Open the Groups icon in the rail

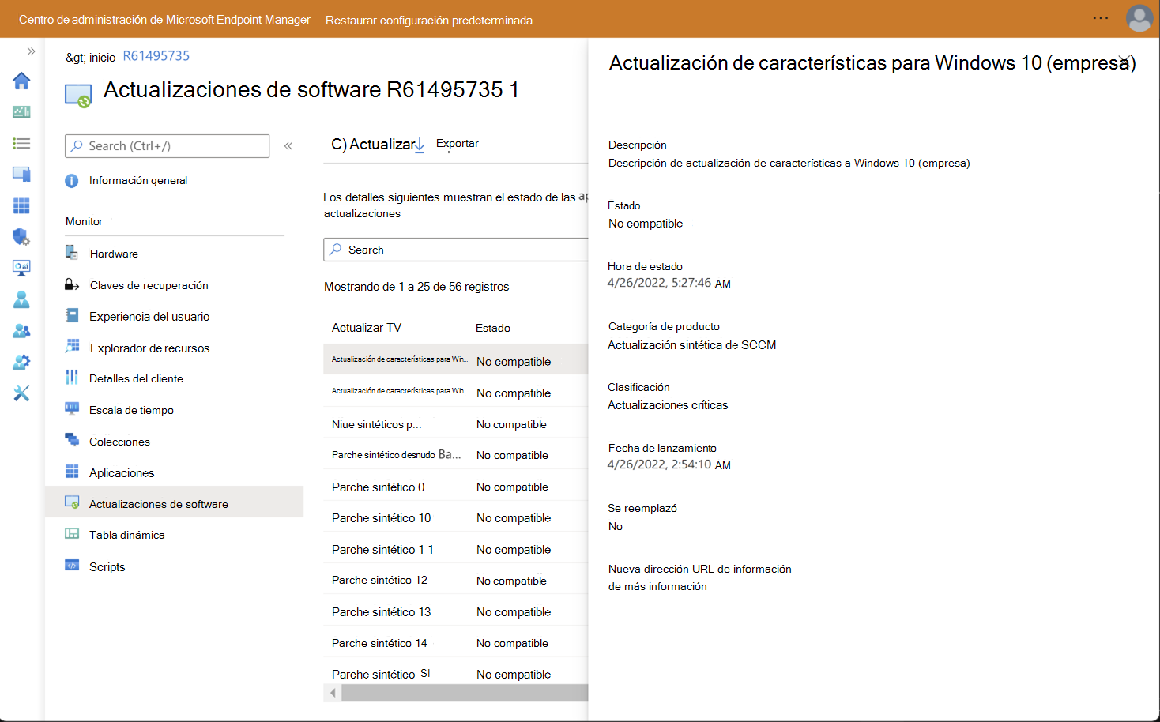coord(21,331)
